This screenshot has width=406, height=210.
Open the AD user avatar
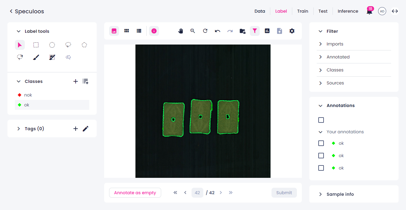(x=382, y=11)
